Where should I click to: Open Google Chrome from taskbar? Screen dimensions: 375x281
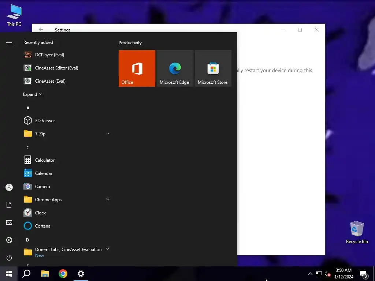pos(63,274)
